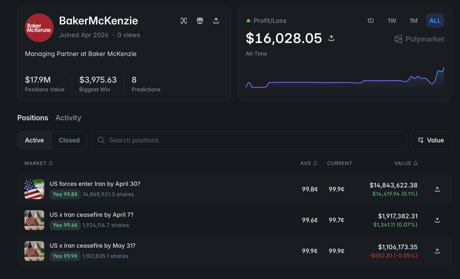This screenshot has width=460, height=279.
Task: Click the CURRENT column header
Action: 340,163
